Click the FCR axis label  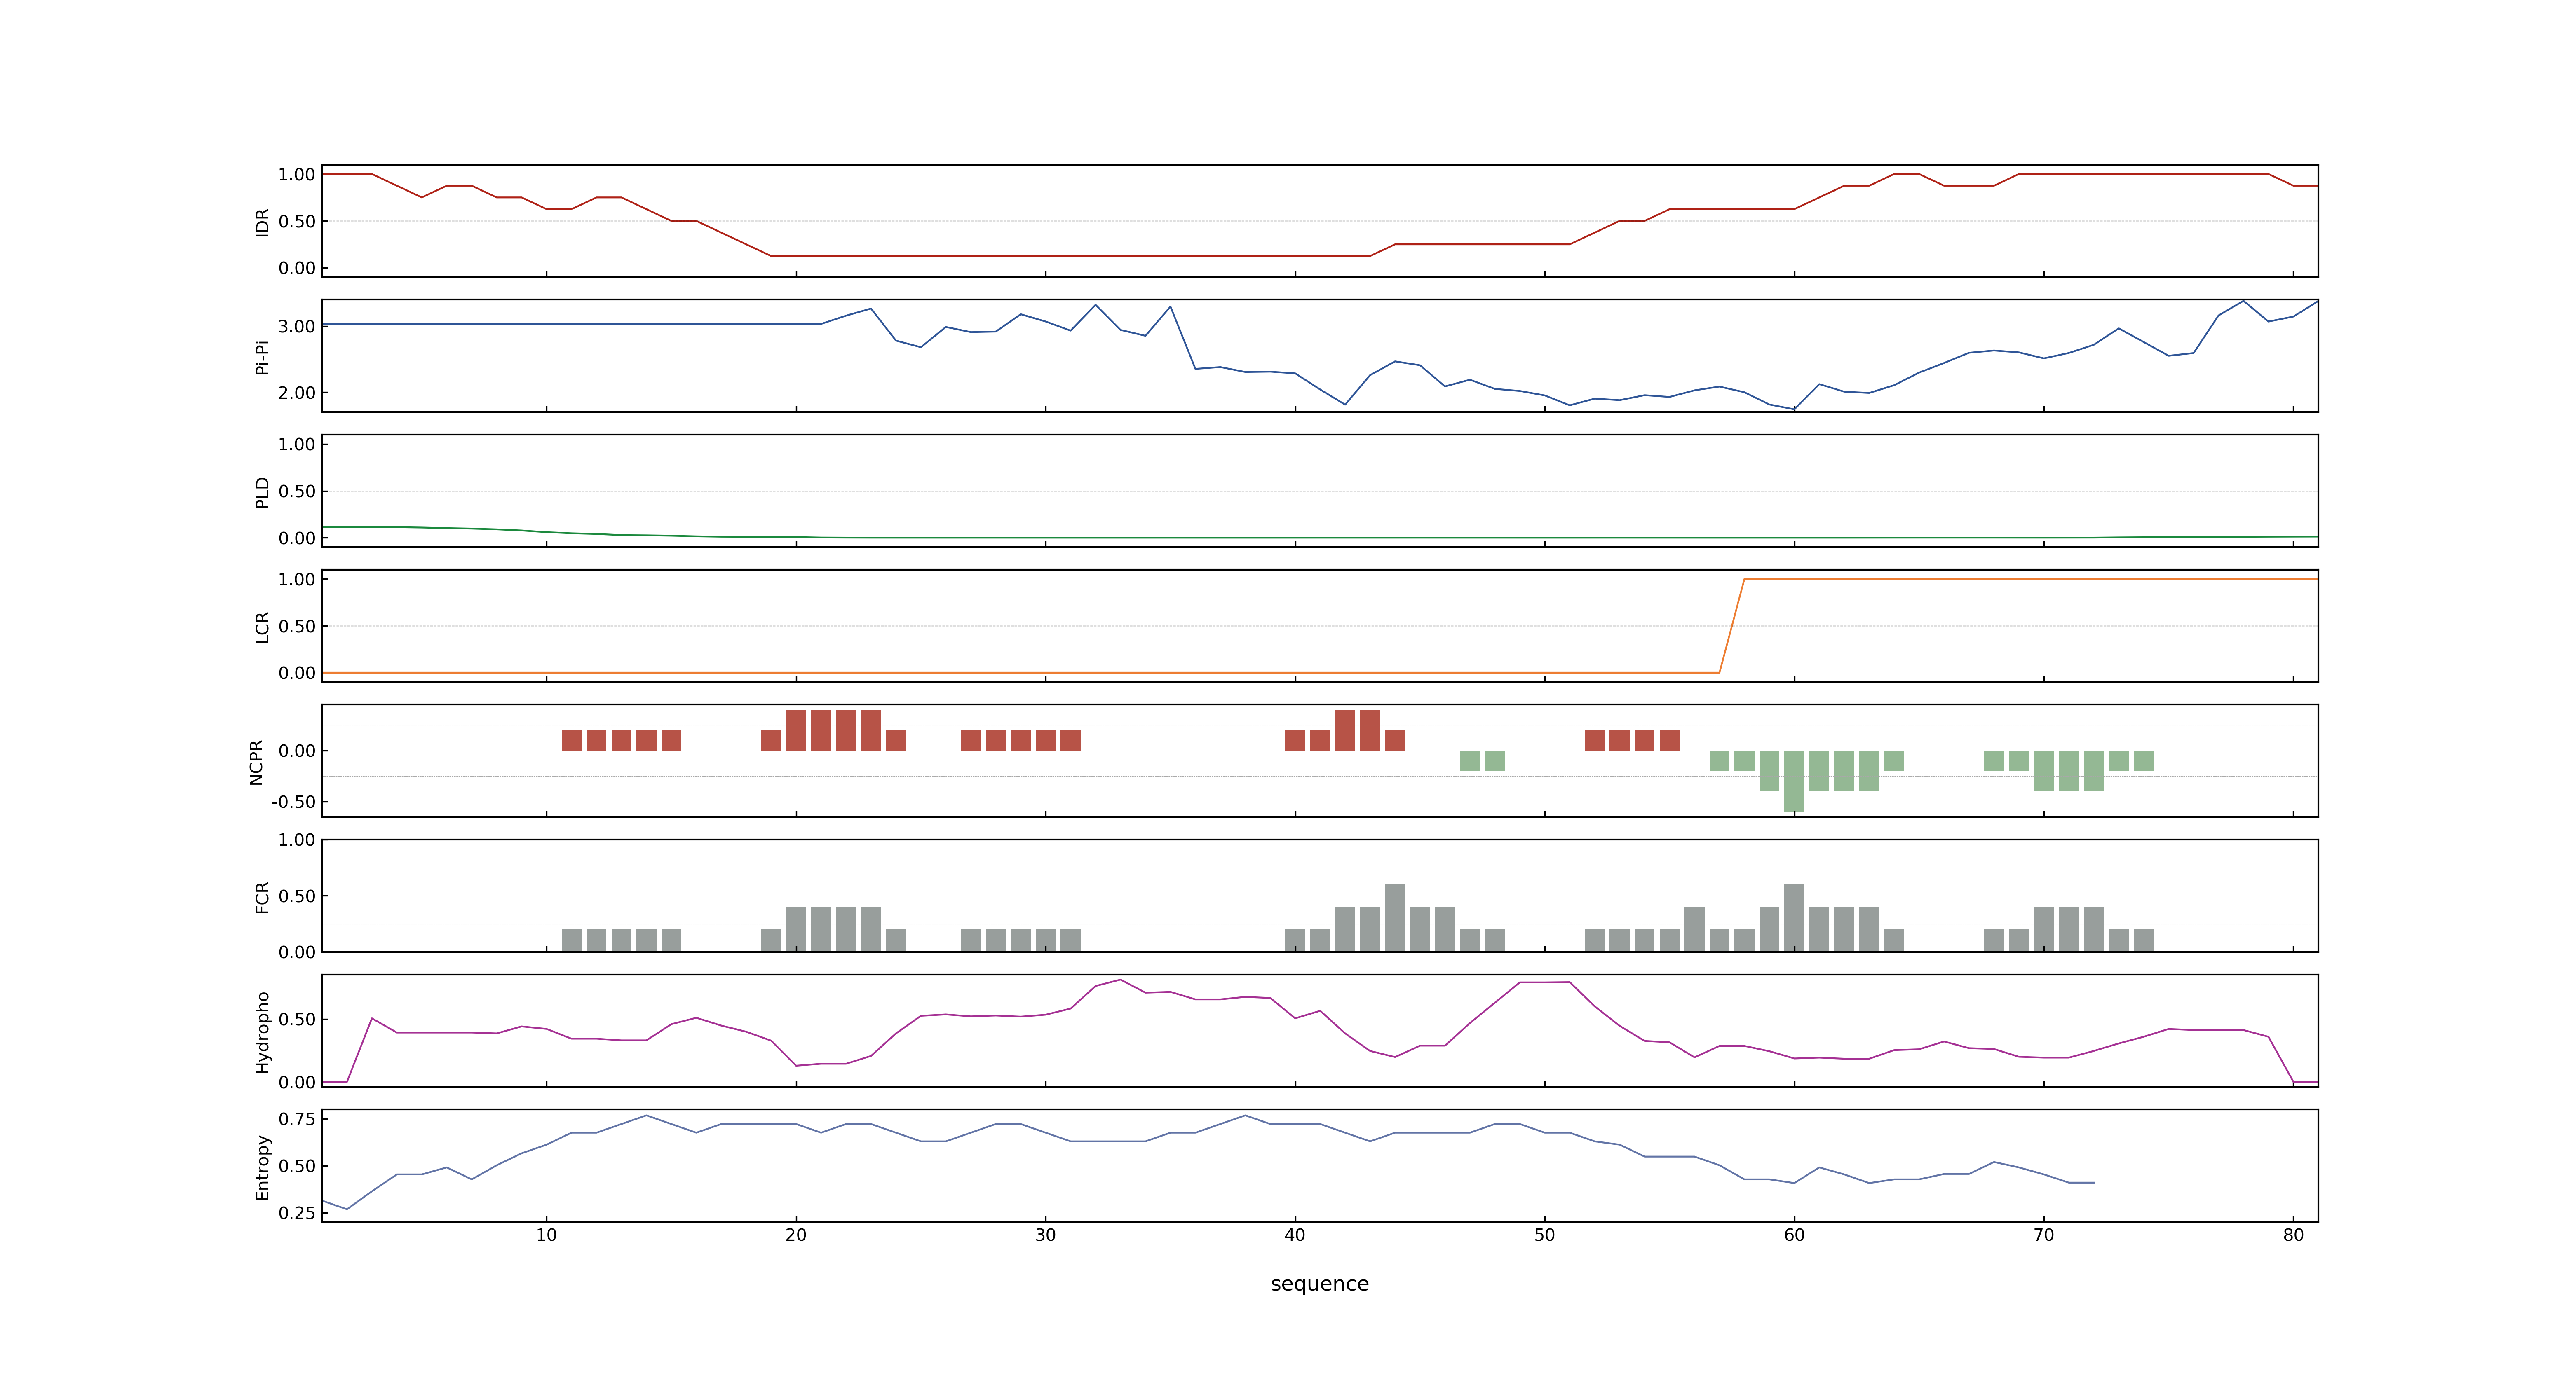tap(262, 896)
